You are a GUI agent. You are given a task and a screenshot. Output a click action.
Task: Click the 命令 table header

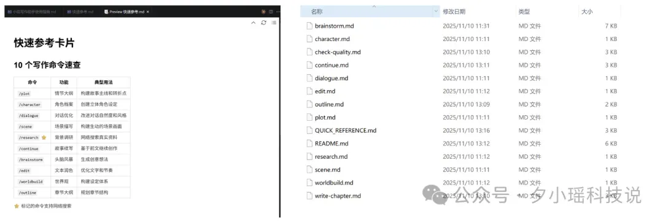32,82
